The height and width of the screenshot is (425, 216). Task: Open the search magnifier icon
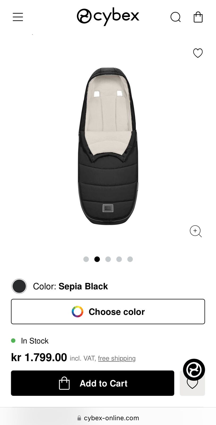(175, 17)
